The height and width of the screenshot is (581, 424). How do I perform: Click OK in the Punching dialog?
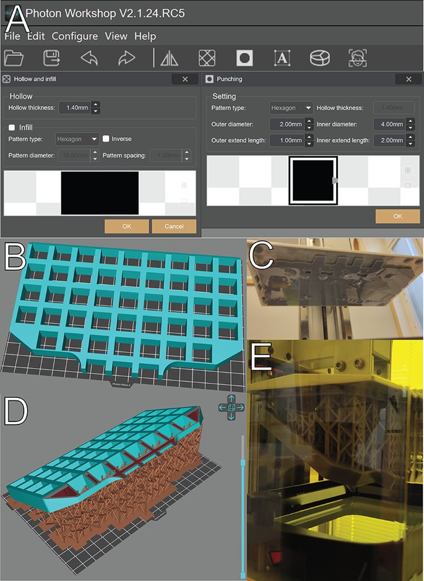(397, 216)
